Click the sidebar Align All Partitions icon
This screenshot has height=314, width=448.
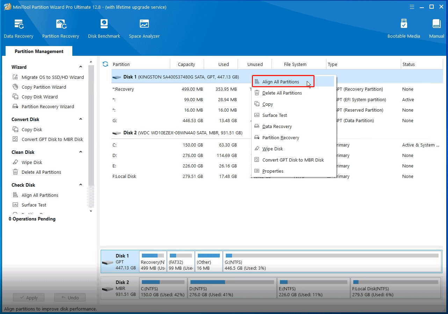point(15,195)
